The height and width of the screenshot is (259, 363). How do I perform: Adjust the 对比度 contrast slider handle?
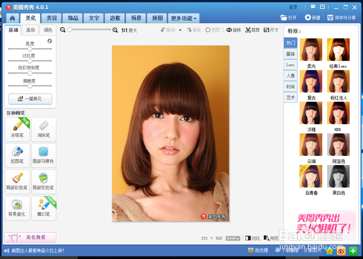tap(30, 61)
